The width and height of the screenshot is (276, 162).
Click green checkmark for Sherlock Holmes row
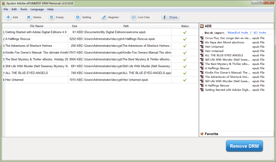pyautogui.click(x=185, y=46)
